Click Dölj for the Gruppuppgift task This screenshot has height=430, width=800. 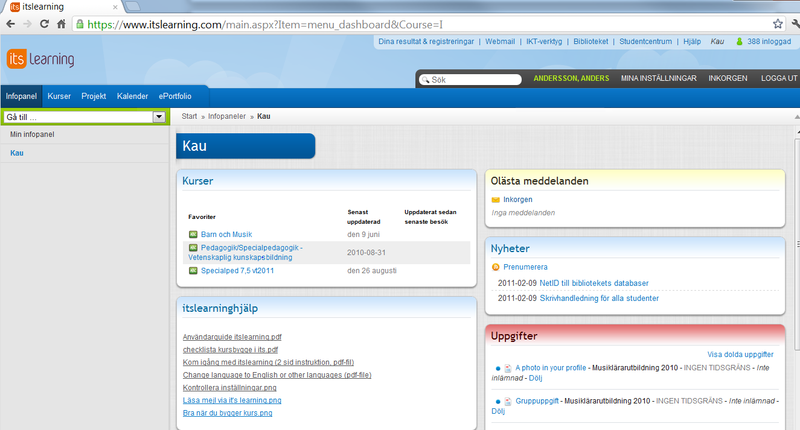click(x=498, y=411)
